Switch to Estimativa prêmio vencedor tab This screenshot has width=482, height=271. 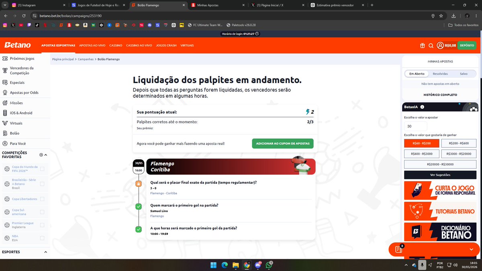coord(337,5)
